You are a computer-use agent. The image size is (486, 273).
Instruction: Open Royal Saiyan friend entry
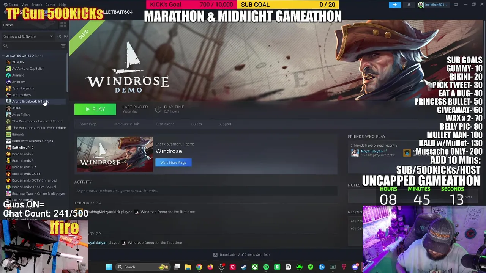pos(371,153)
